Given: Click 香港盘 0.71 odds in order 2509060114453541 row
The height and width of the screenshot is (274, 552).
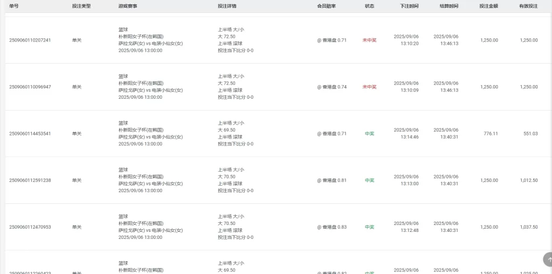Looking at the screenshot, I should tap(332, 133).
